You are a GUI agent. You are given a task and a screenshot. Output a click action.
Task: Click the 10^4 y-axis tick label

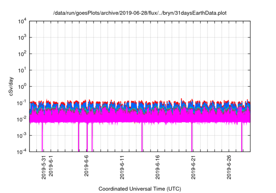(x=22, y=22)
